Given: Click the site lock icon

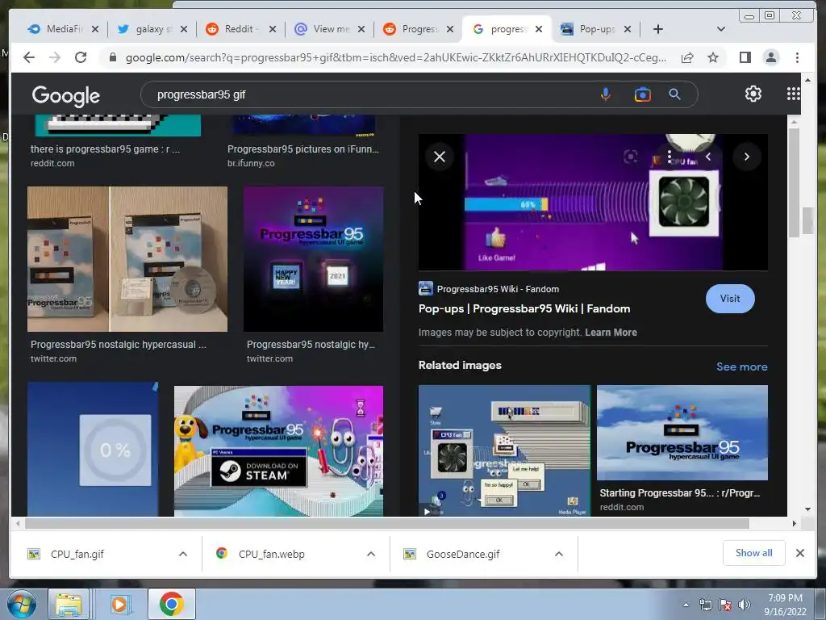Looking at the screenshot, I should click(113, 57).
